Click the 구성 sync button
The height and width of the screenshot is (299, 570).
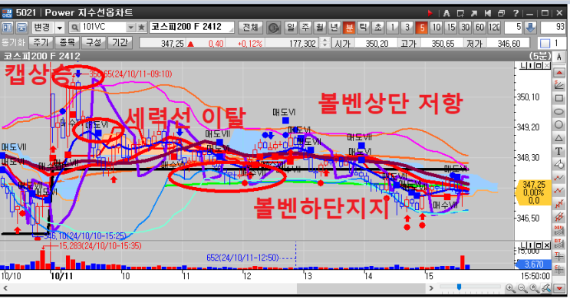click(94, 43)
